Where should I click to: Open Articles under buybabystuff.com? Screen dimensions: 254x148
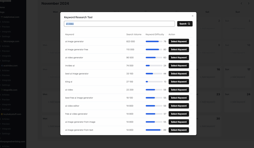click(x=6, y=119)
